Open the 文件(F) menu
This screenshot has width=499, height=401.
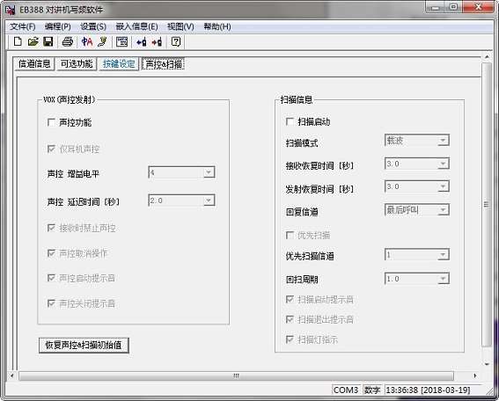tap(23, 26)
